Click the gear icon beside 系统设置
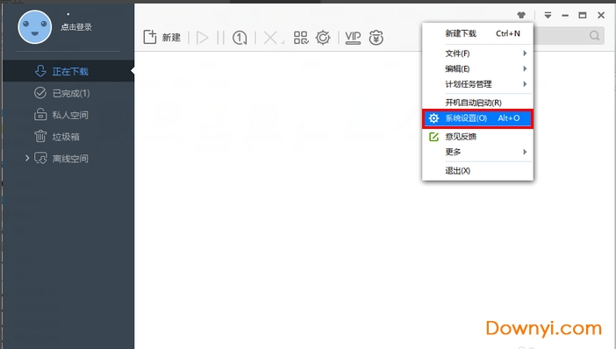Viewport: 616px width, 349px height. click(x=433, y=118)
